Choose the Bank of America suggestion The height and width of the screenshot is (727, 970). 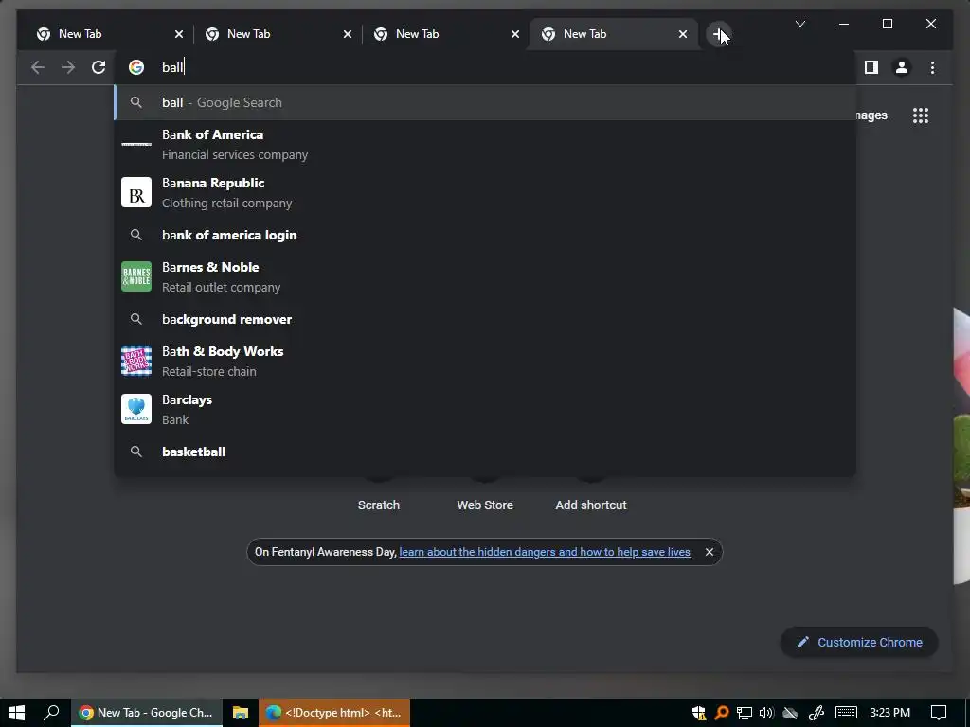pos(486,144)
